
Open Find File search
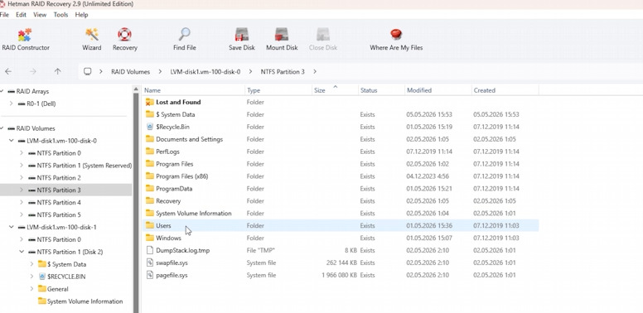pos(185,40)
